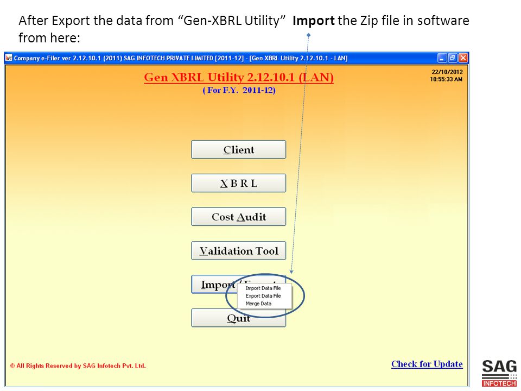Open the Client module button
The height and width of the screenshot is (391, 521).
tap(238, 150)
